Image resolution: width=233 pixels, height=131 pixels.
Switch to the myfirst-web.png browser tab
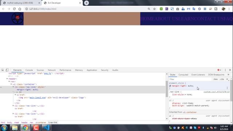(x=21, y=3)
